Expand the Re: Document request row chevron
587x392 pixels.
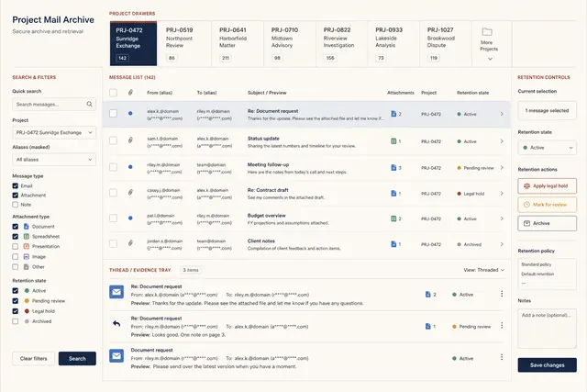502,114
